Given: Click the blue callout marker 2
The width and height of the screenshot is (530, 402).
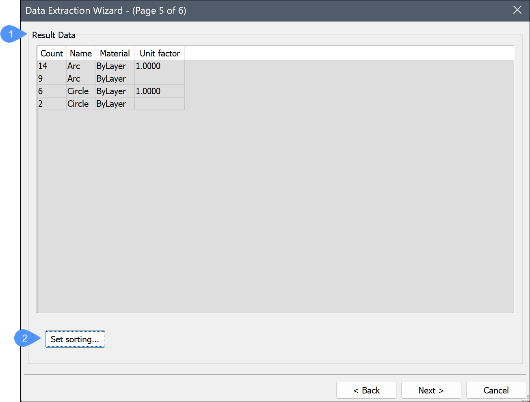Looking at the screenshot, I should coord(25,338).
